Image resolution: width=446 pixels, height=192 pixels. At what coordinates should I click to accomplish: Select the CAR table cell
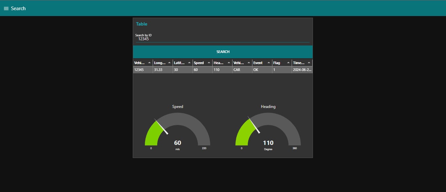pos(242,70)
